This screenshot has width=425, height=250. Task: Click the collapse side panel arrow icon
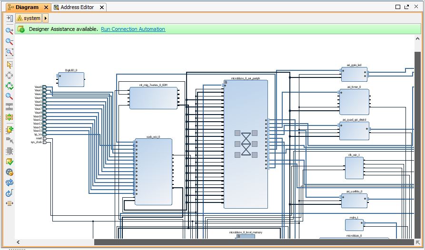pos(10,18)
